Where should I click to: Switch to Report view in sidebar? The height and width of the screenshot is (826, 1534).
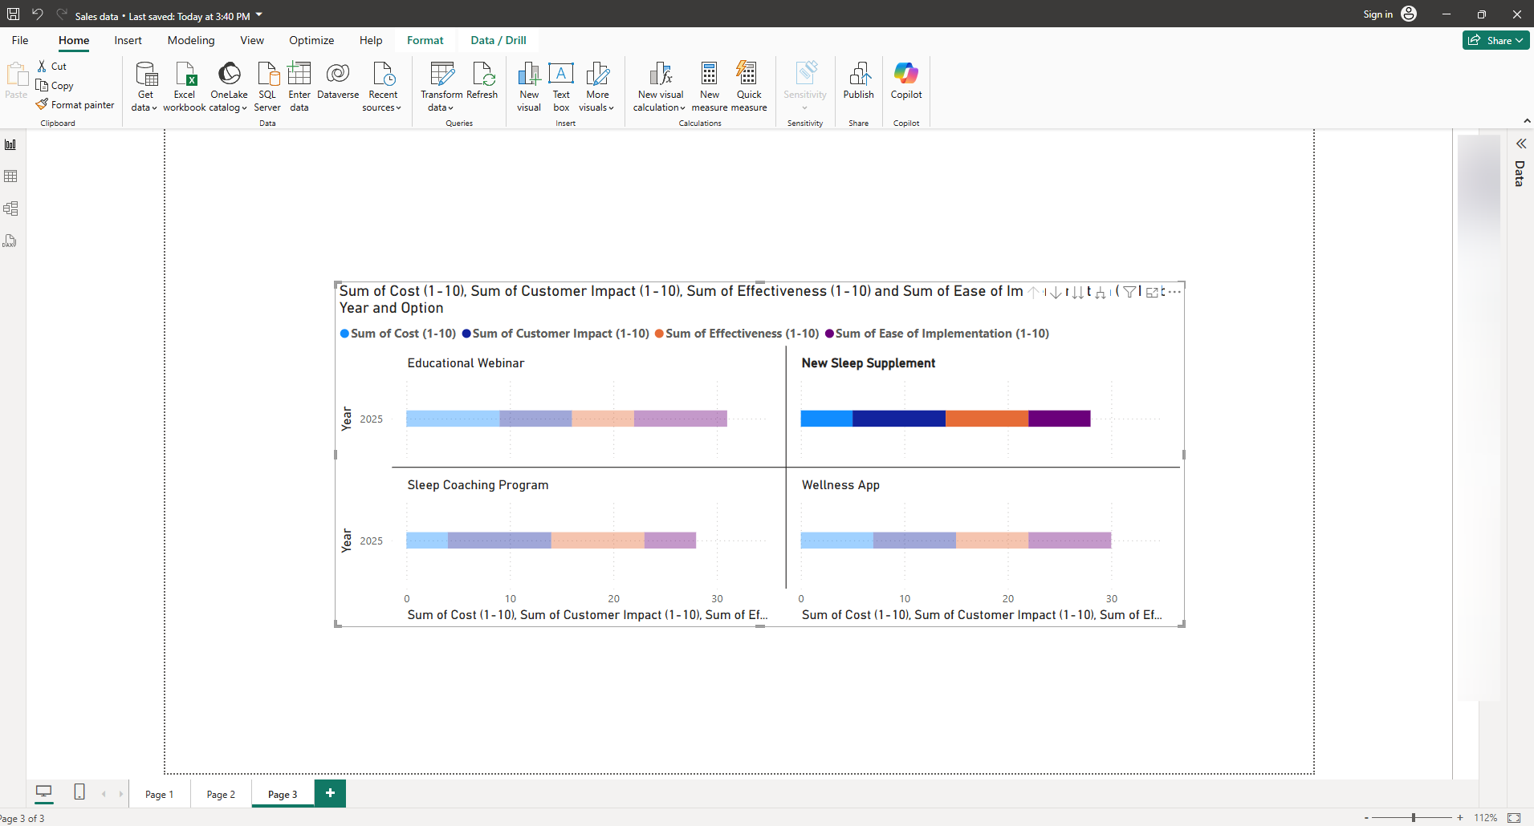[x=10, y=144]
